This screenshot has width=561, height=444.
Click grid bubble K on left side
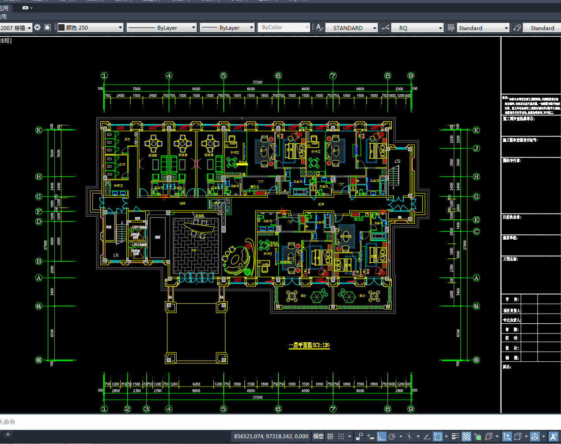click(39, 130)
